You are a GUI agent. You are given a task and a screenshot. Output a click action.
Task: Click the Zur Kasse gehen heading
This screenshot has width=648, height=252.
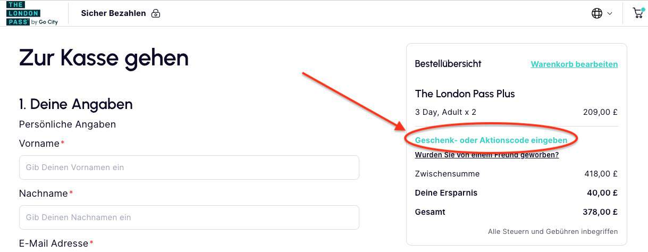(104, 57)
